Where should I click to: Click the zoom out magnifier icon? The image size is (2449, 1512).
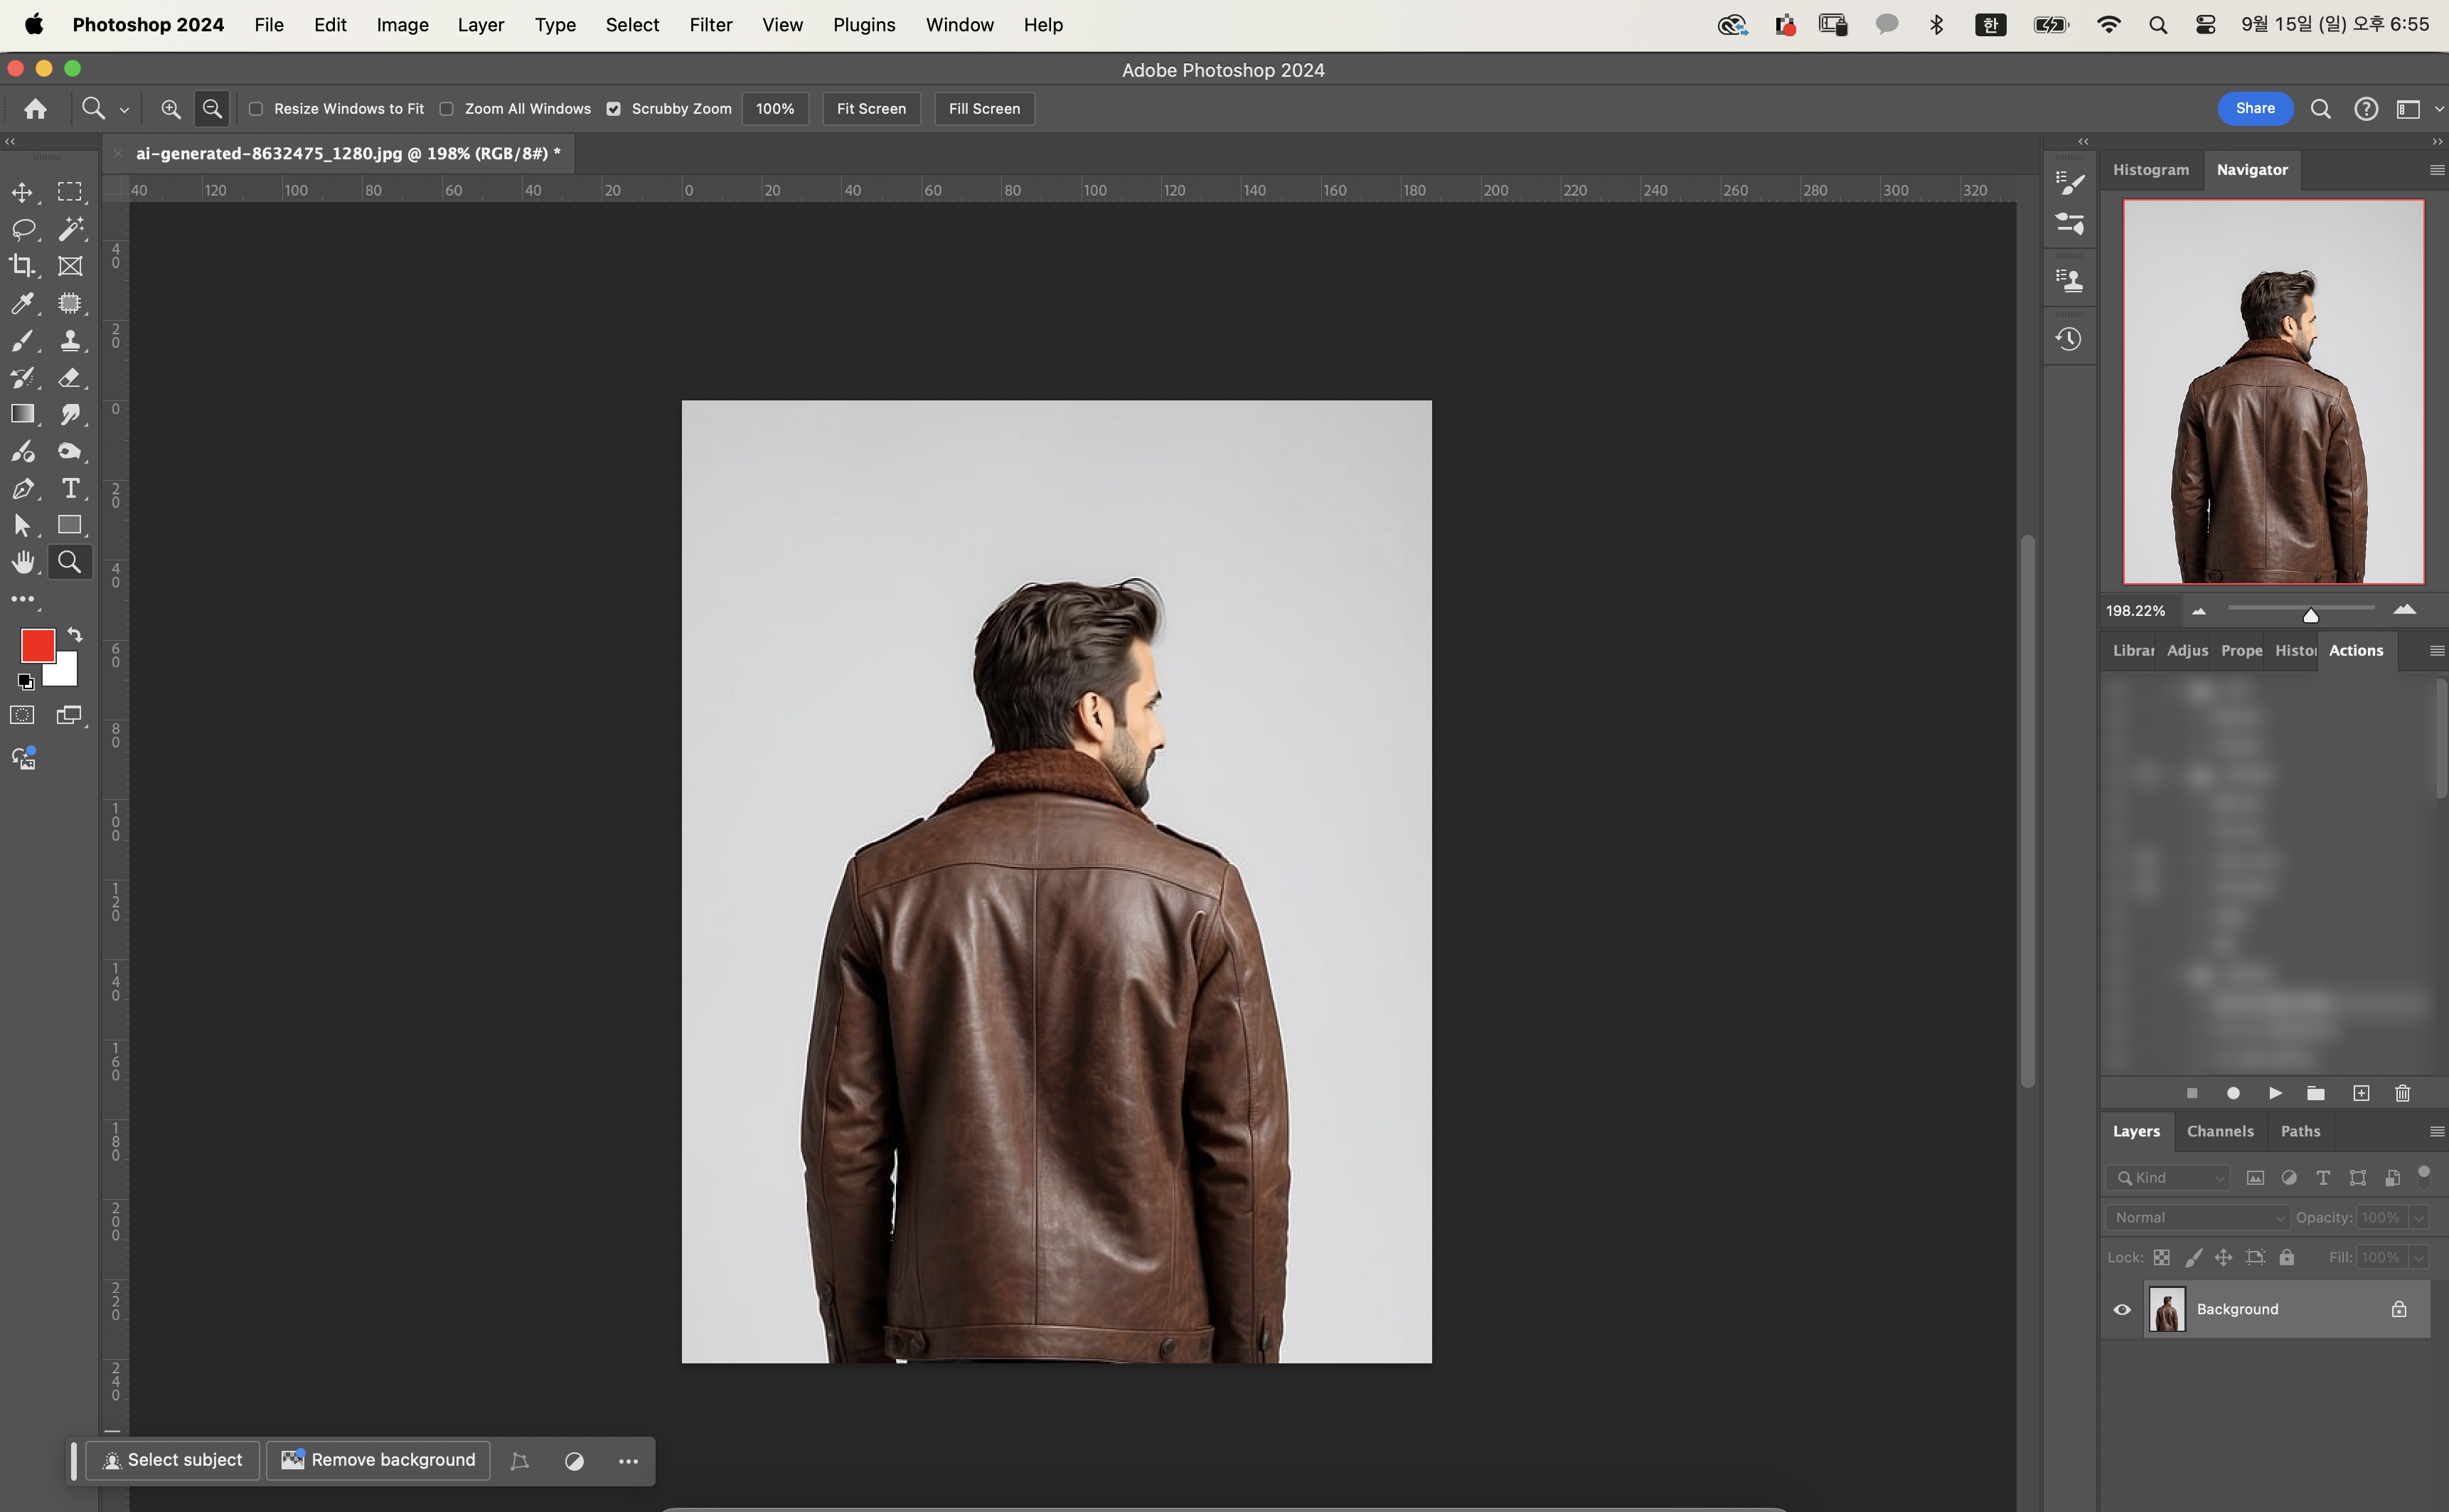tap(212, 108)
